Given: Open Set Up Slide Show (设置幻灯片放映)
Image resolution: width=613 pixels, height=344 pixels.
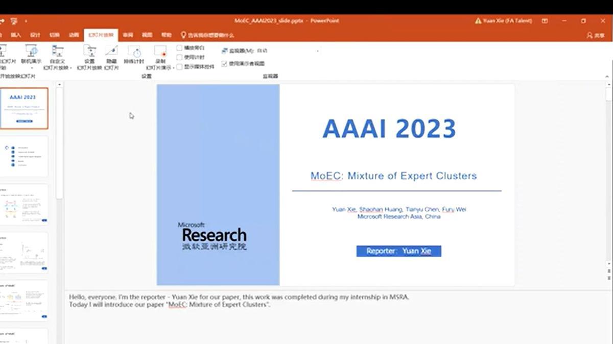Looking at the screenshot, I should (89, 58).
